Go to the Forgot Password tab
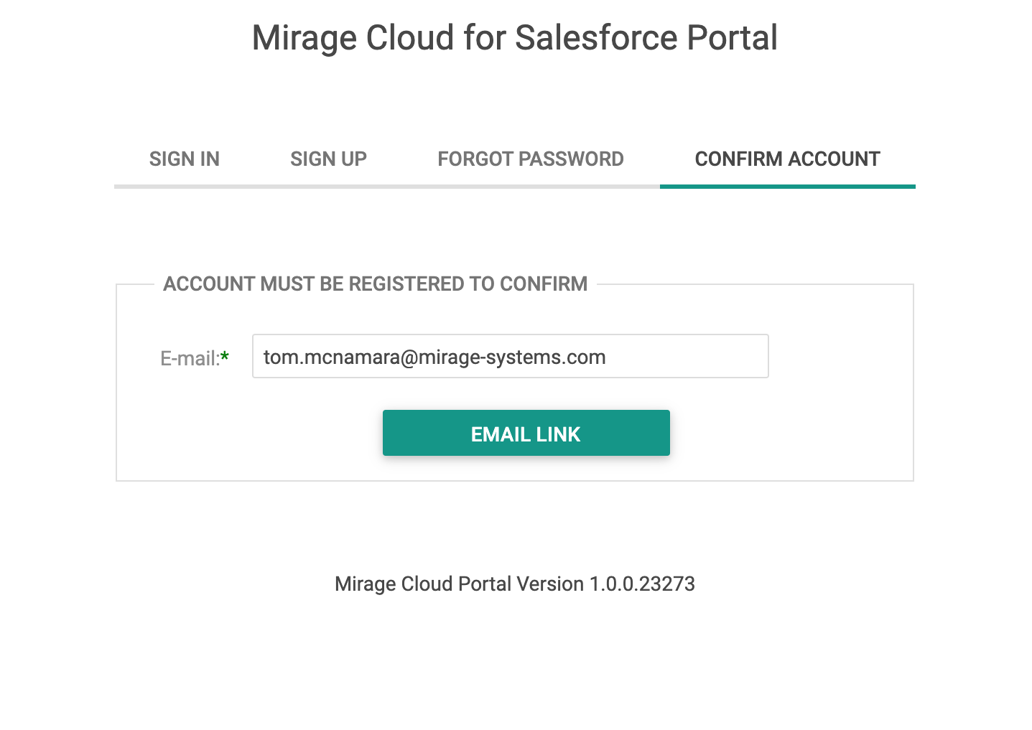The height and width of the screenshot is (730, 1032). 531,159
